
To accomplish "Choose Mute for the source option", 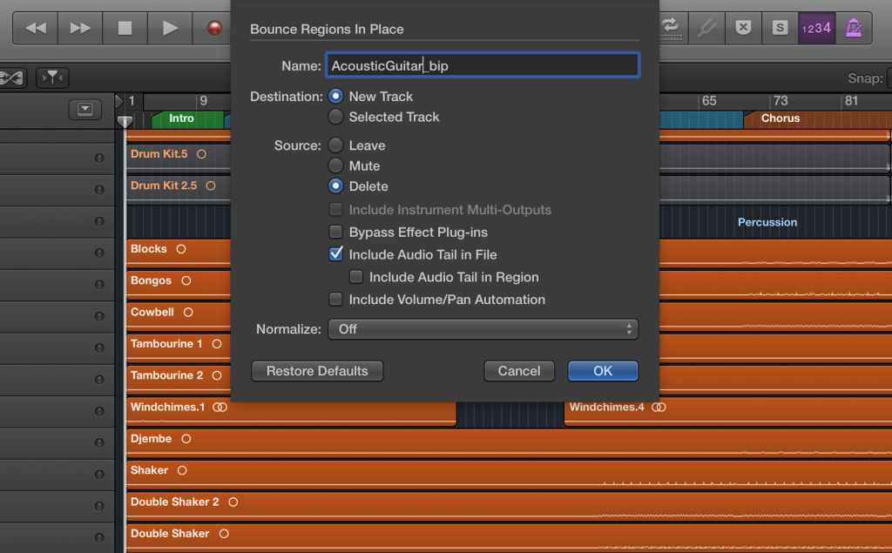I will coord(335,165).
